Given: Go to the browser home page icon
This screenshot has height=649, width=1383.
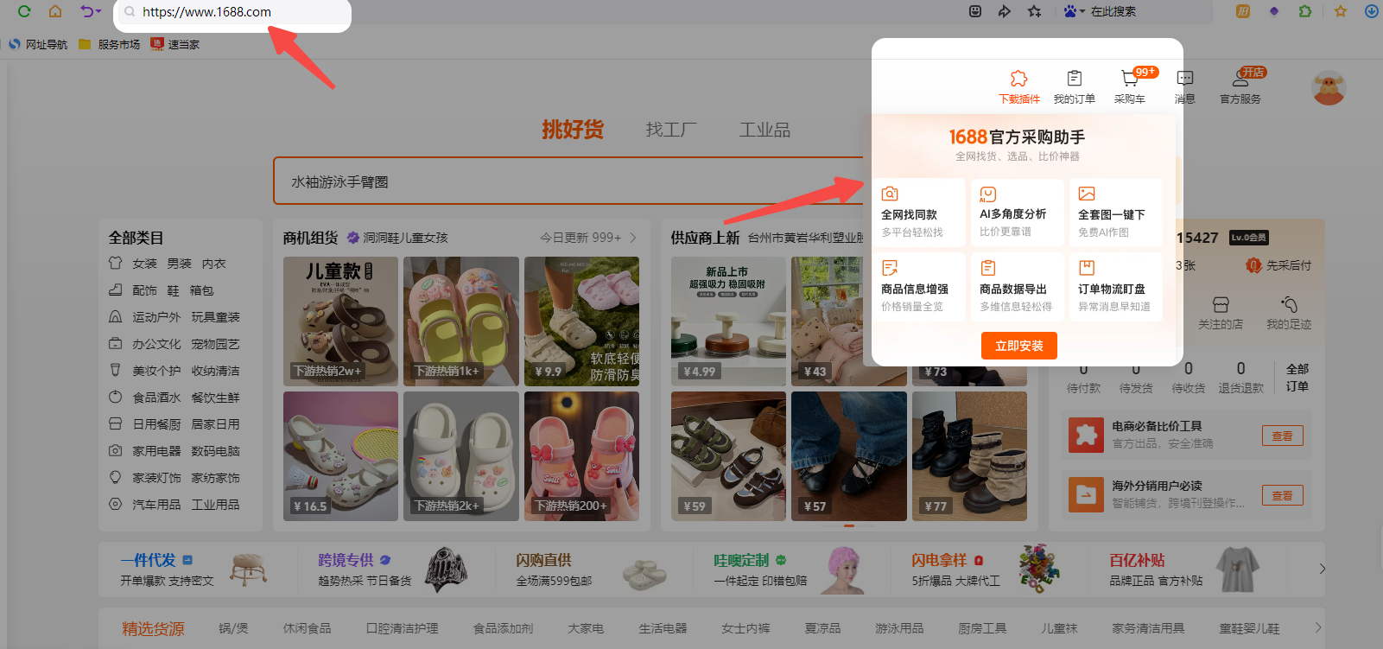Looking at the screenshot, I should click(x=55, y=11).
